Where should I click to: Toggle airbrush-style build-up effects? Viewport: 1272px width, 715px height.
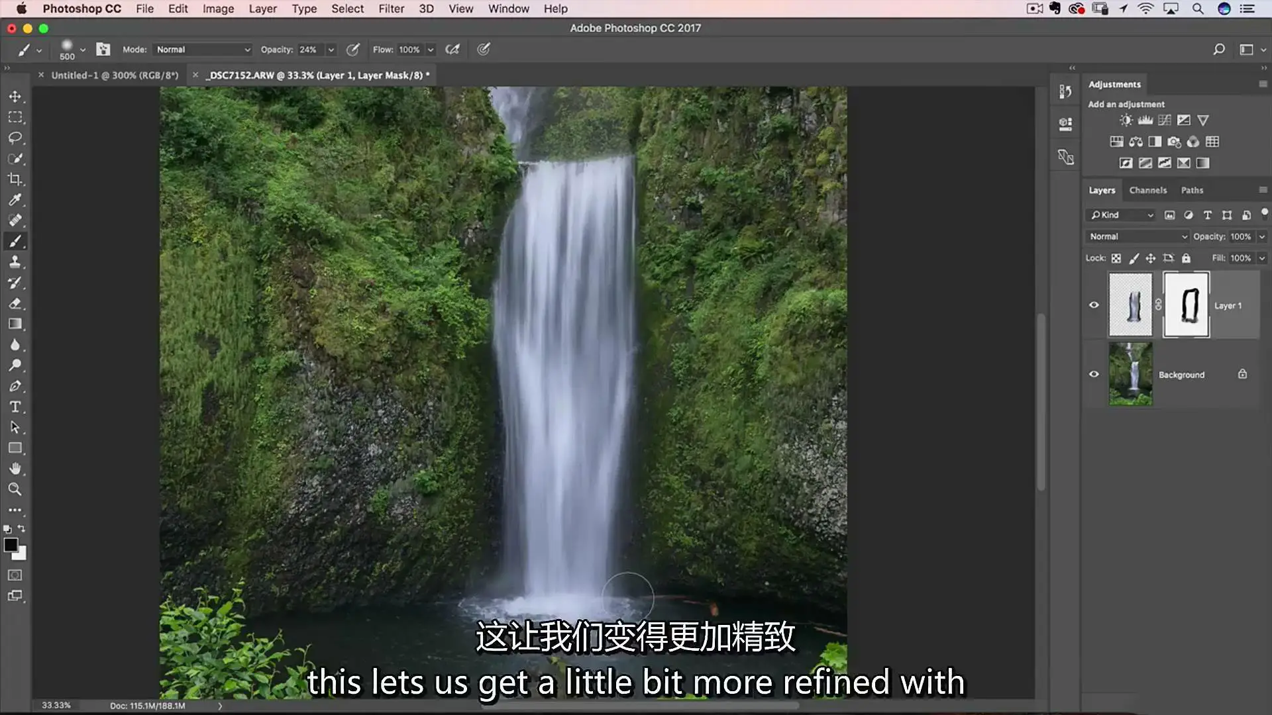452,50
